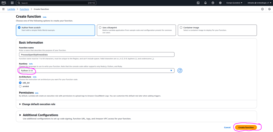The image size is (273, 132).
Task: Select the Use a blueprint option
Action: (100, 28)
